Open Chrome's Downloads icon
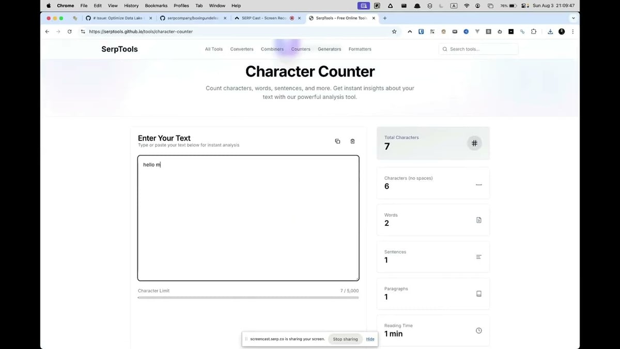 [550, 32]
